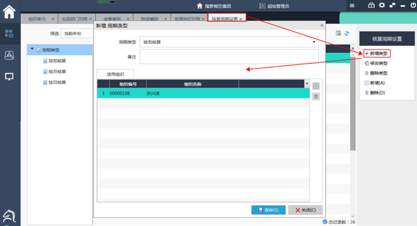Open the gear settings icon in title bar
The width and height of the screenshot is (417, 226).
pyautogui.click(x=382, y=5)
